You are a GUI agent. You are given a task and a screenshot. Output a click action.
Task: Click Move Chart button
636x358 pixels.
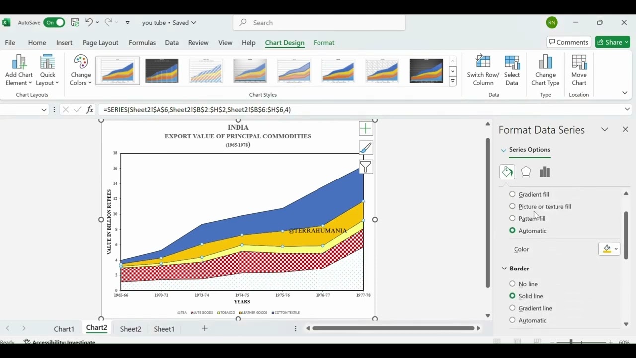click(x=579, y=70)
